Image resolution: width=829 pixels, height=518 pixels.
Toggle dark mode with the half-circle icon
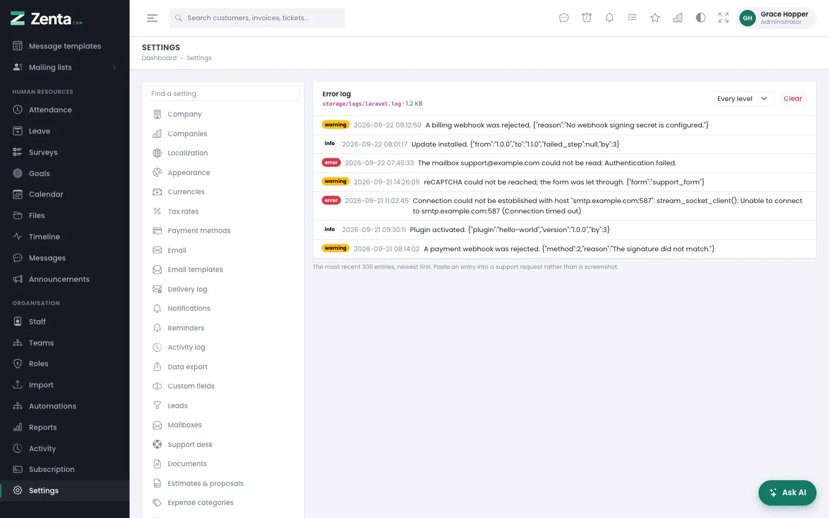pos(701,18)
